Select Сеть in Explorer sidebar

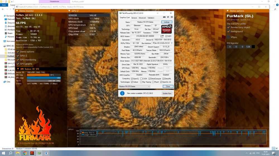pos(8,82)
